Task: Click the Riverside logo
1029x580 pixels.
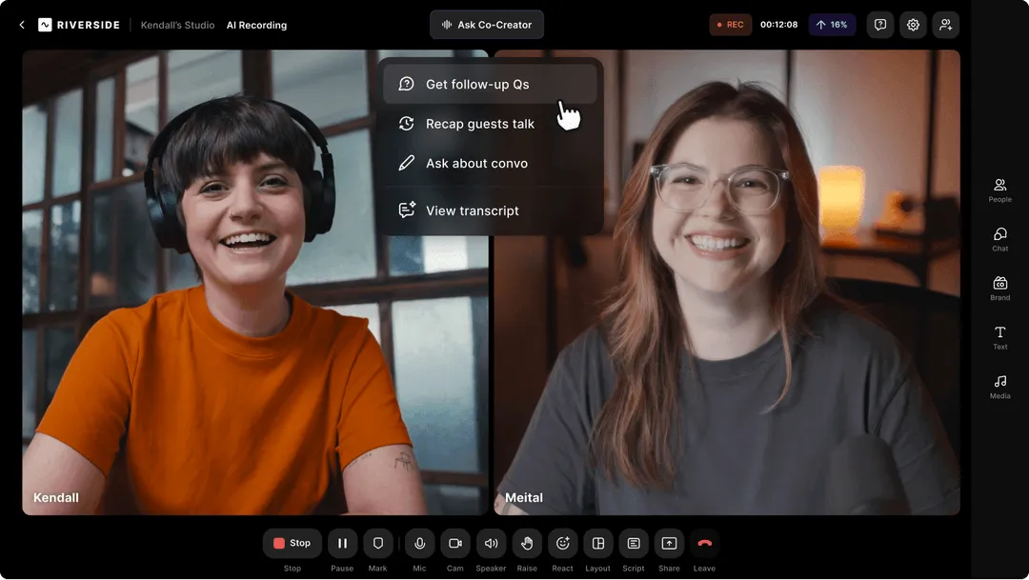Action: pyautogui.click(x=79, y=25)
